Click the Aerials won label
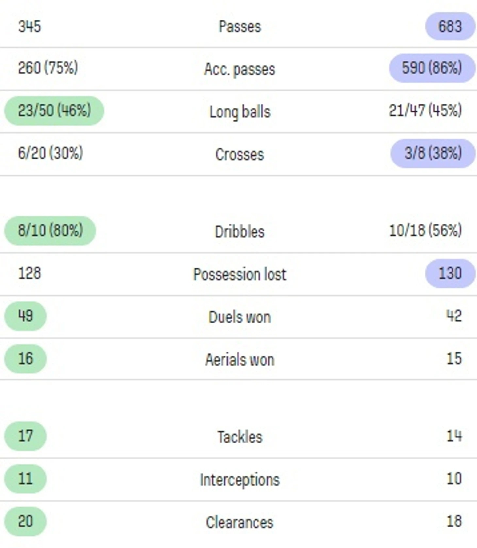477x548 pixels. (239, 360)
